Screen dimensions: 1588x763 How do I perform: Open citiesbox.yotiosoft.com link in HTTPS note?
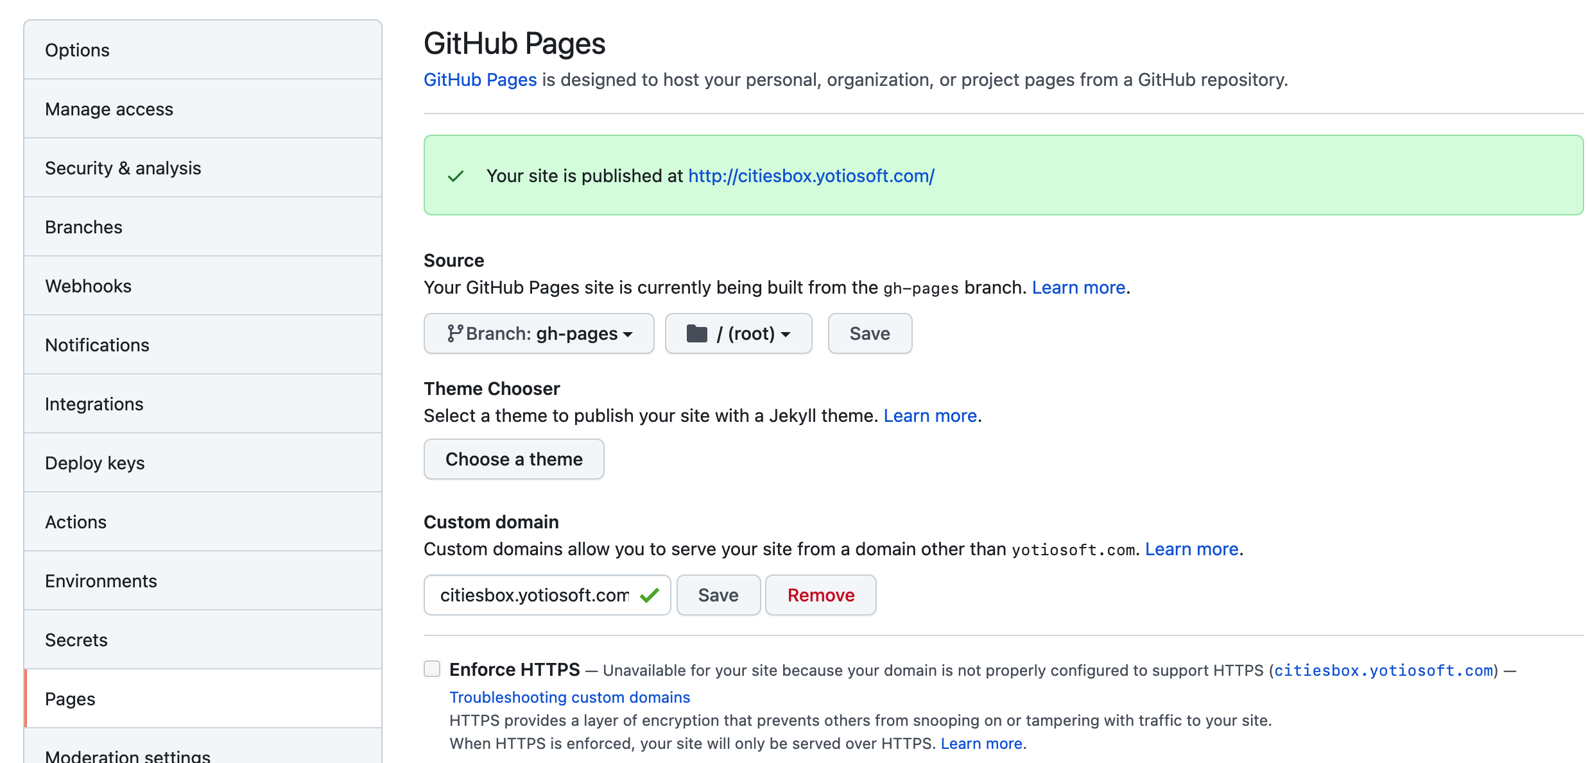(x=1383, y=671)
